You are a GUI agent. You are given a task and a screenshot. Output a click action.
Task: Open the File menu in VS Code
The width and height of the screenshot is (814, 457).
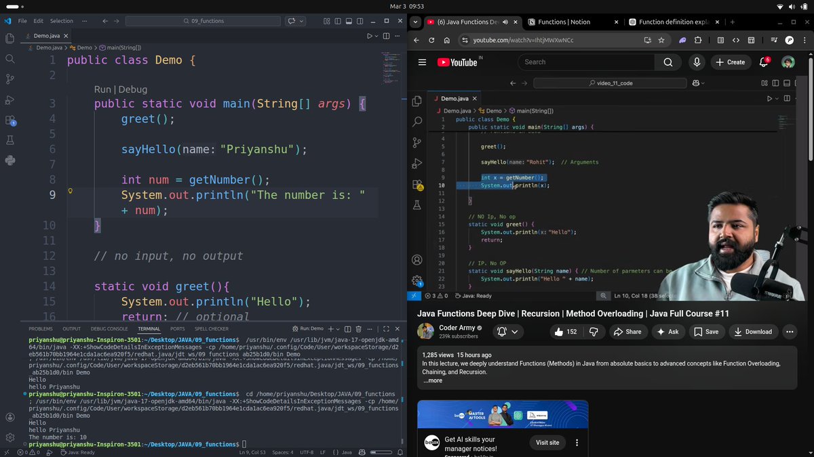tap(23, 21)
